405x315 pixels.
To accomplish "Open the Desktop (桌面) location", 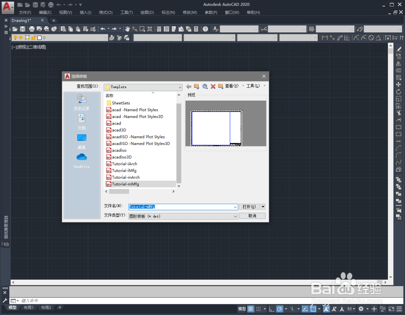I will [82, 142].
